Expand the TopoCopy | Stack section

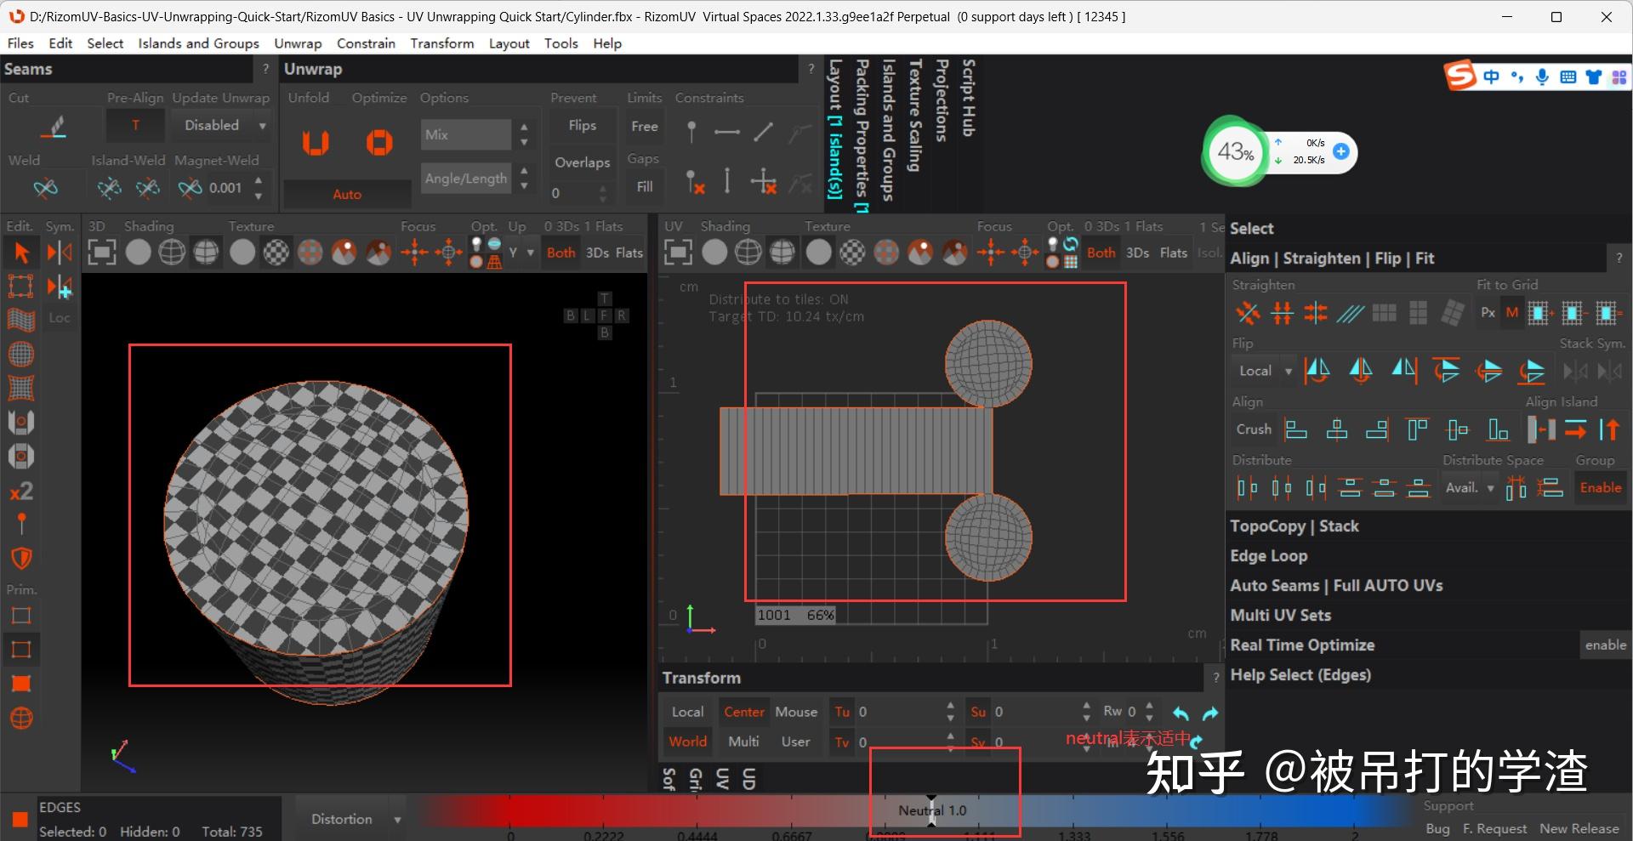[x=1294, y=526]
